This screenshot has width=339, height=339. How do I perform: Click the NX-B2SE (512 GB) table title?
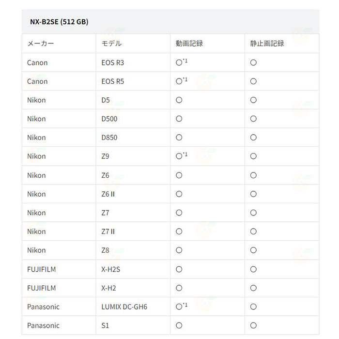pos(59,22)
